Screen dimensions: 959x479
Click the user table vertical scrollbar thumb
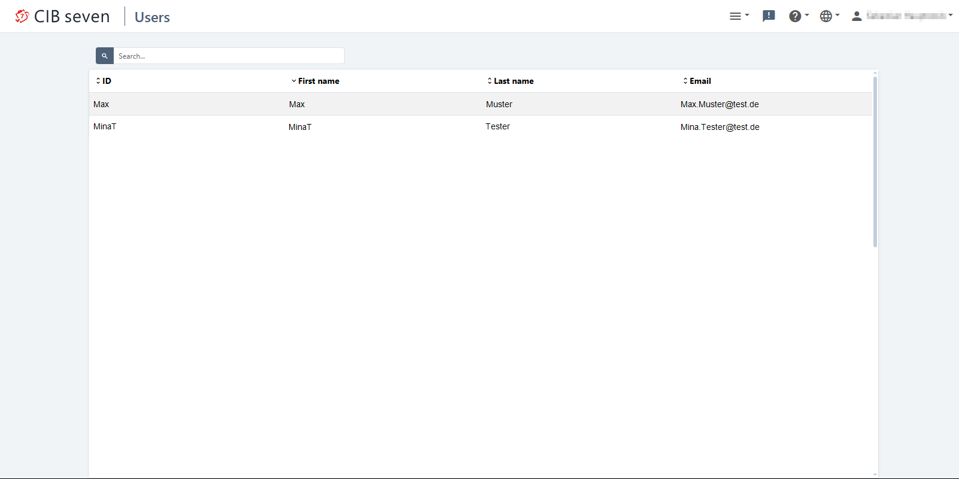(x=875, y=162)
